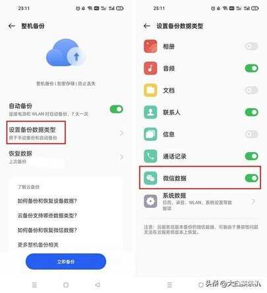Turn off the 音频 backup switch
This screenshot has width=267, height=293.
[252, 68]
